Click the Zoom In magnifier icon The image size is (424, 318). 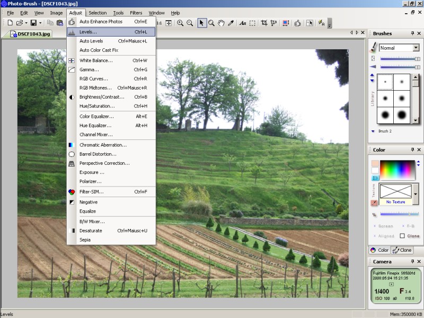click(180, 23)
